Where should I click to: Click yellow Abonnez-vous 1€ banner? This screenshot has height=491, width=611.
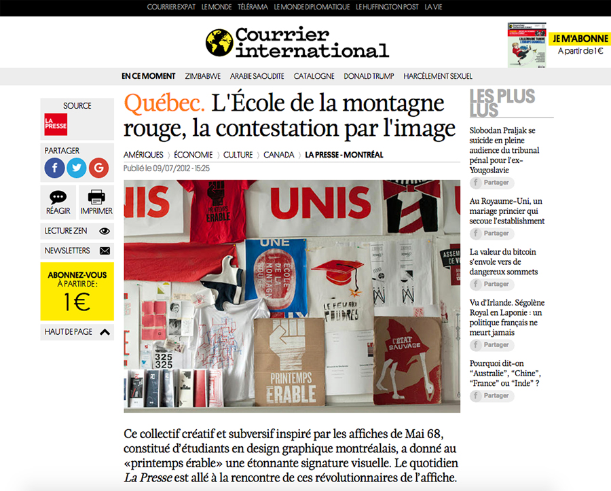(77, 291)
